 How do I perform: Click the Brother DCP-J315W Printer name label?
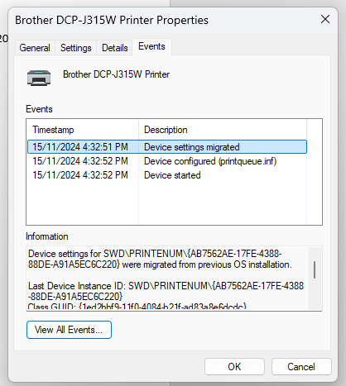[x=116, y=74]
